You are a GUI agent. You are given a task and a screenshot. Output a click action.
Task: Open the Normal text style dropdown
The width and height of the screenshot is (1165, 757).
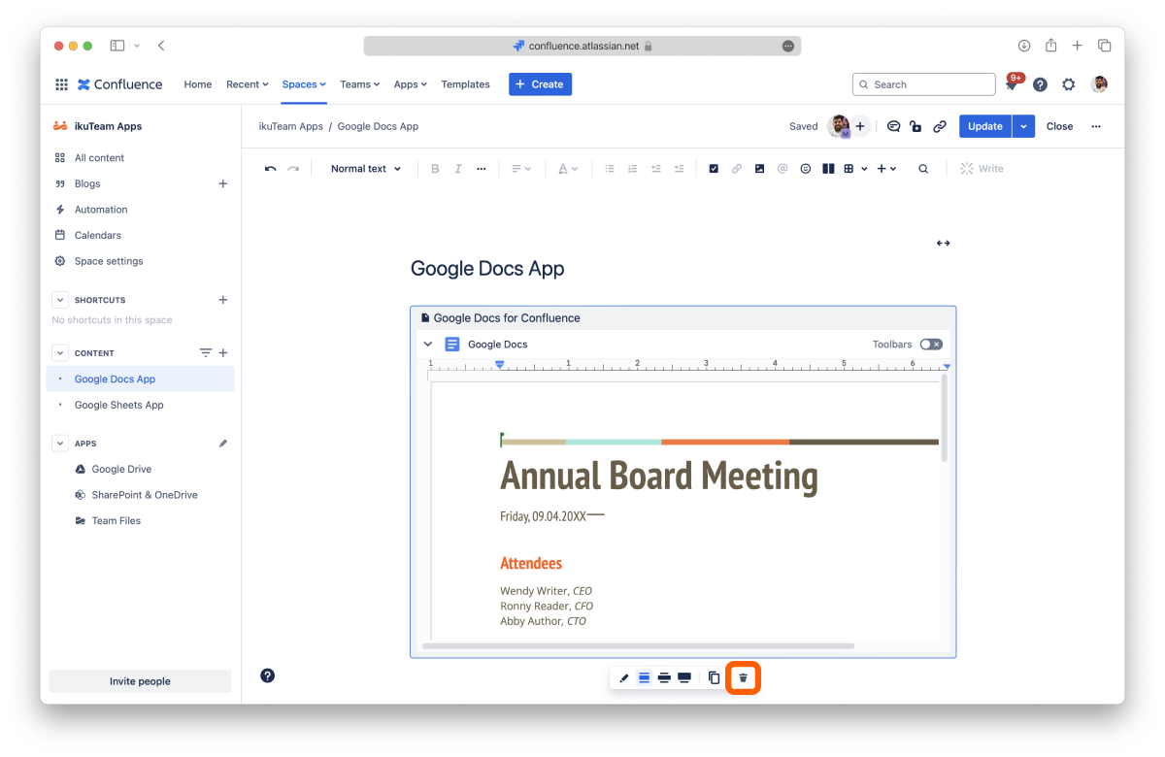tap(366, 169)
